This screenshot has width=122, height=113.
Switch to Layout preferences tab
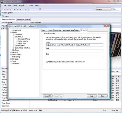click(50, 30)
